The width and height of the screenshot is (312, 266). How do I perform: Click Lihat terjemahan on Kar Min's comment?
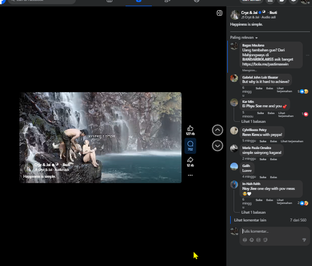286,115
